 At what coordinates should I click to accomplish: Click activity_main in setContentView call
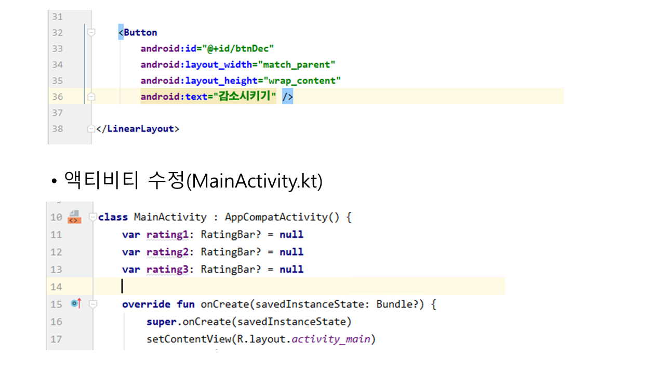tap(331, 339)
